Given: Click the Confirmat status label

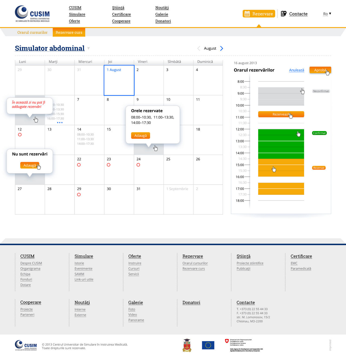Looking at the screenshot, I should (319, 133).
